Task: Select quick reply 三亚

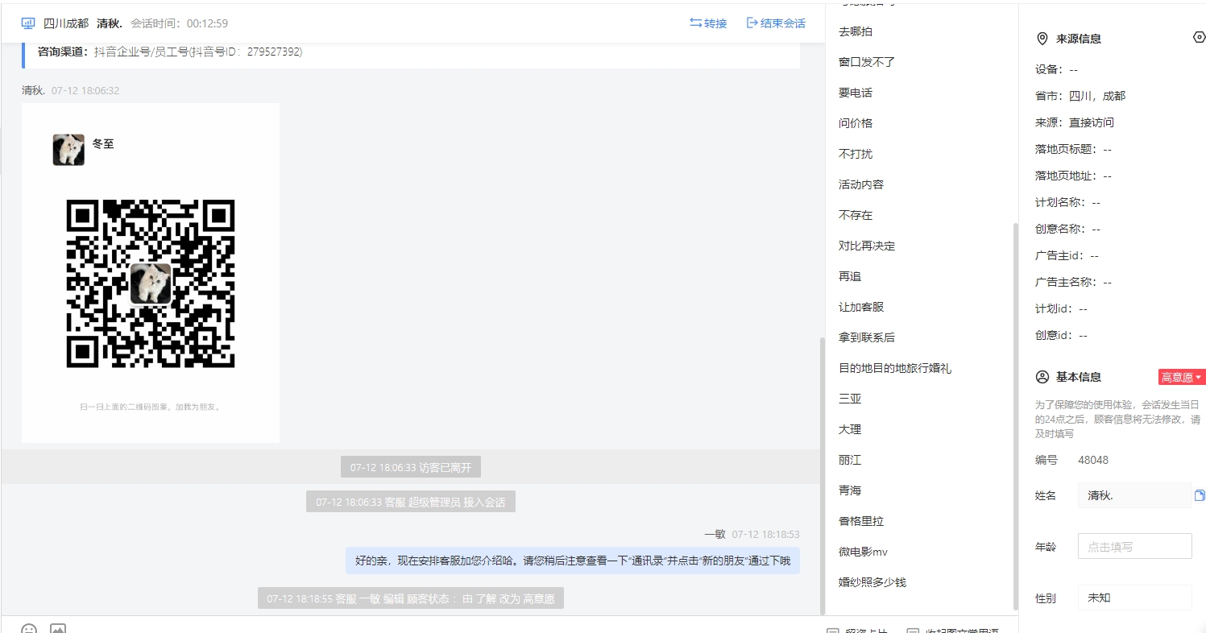Action: tap(850, 399)
